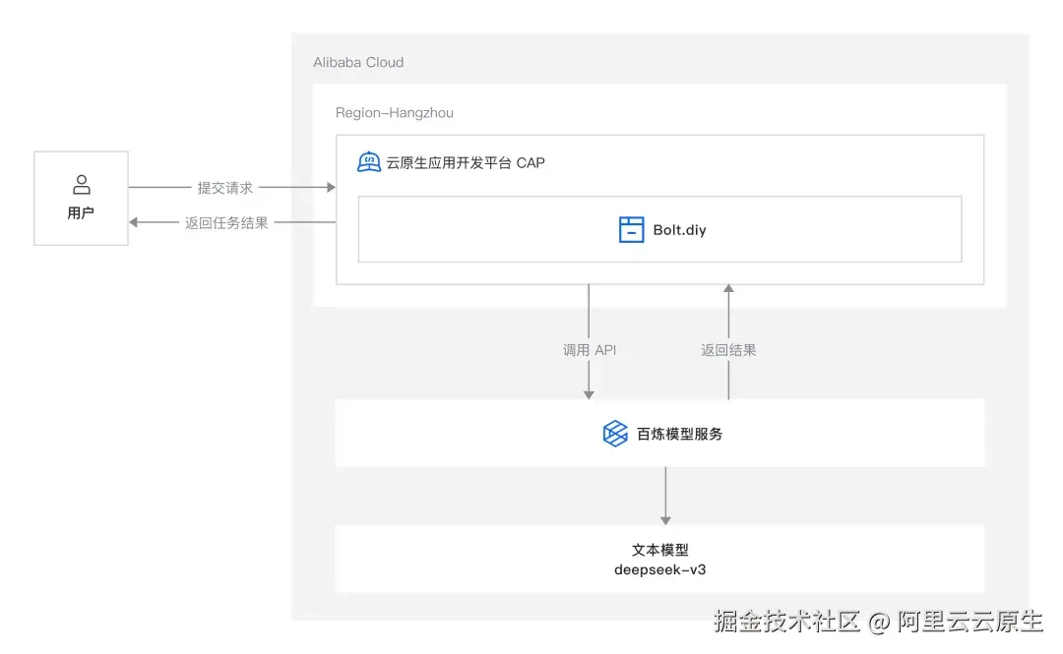Viewport: 1063px width, 654px height.
Task: Open the 文本模型 deepseek-v3 box
Action: [659, 559]
